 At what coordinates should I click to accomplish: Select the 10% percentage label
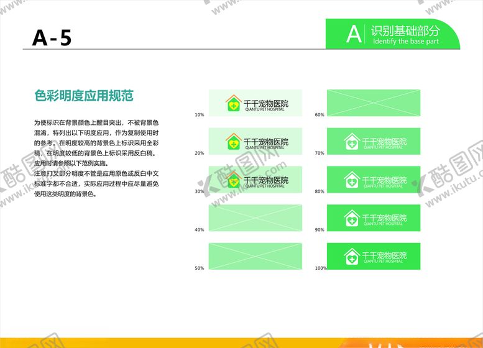[199, 115]
